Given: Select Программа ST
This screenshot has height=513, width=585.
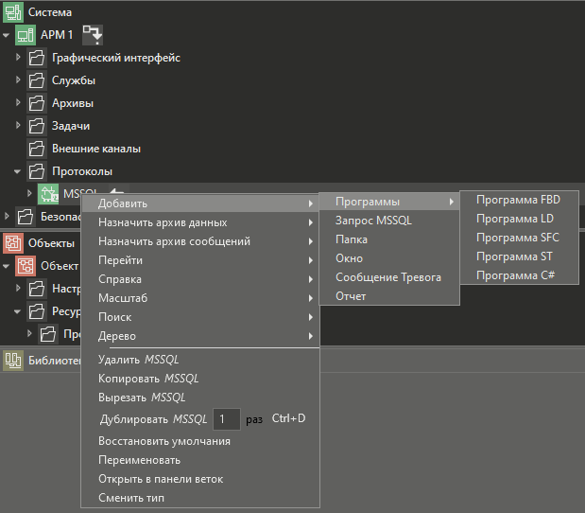Looking at the screenshot, I should coord(520,256).
